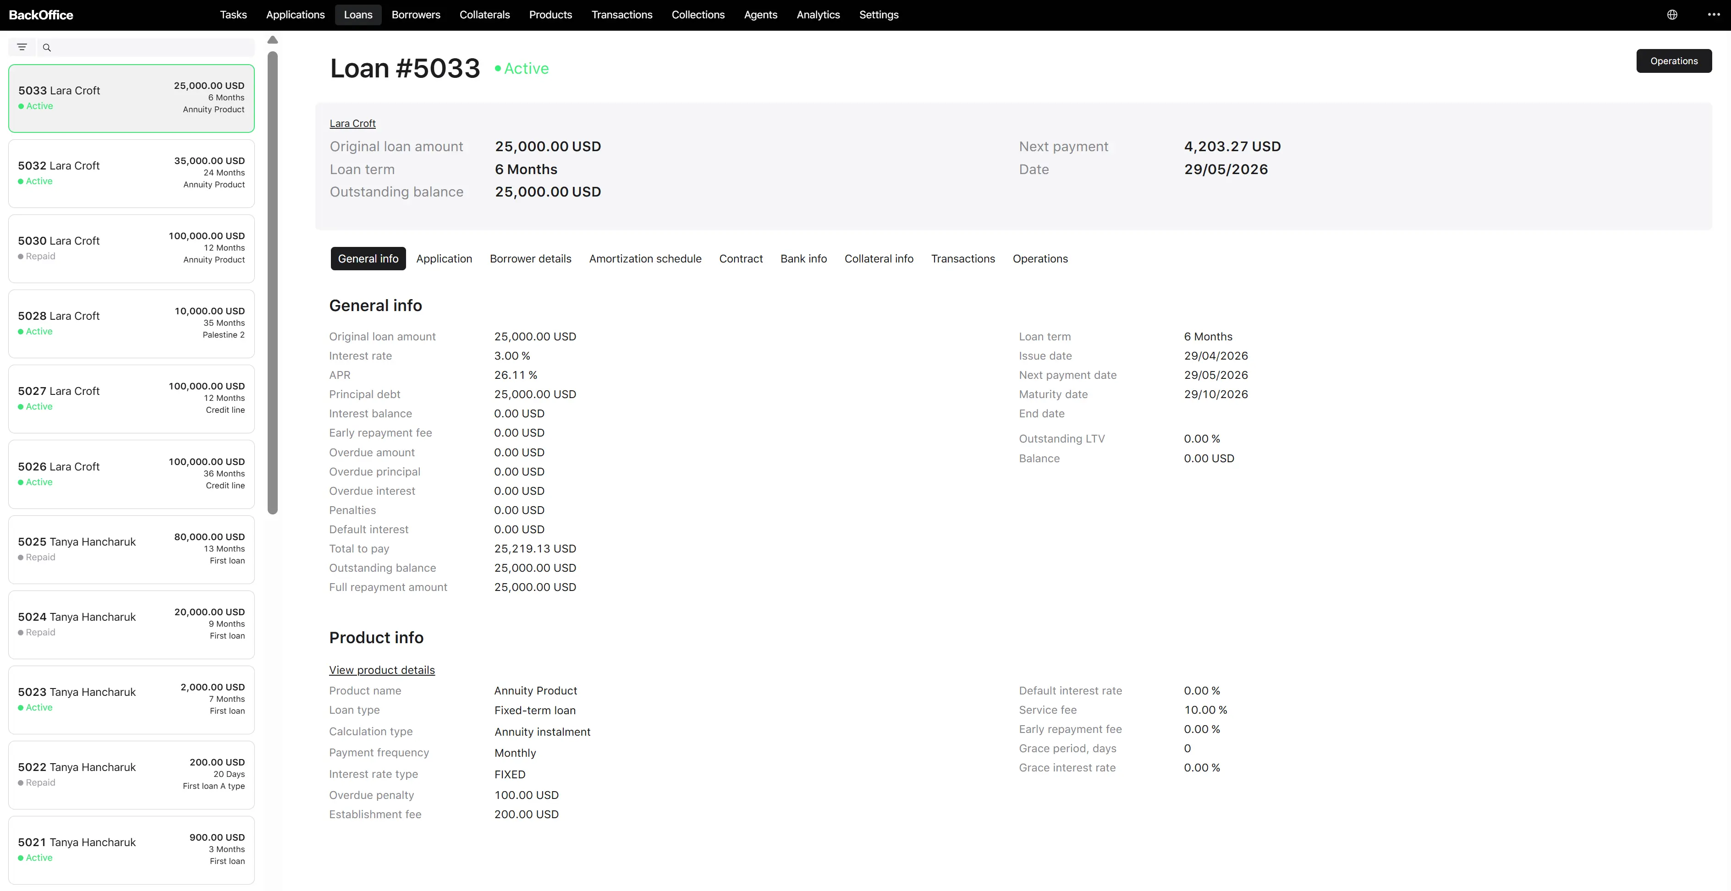The width and height of the screenshot is (1731, 891).
Task: Click the Operations button
Action: [1673, 61]
